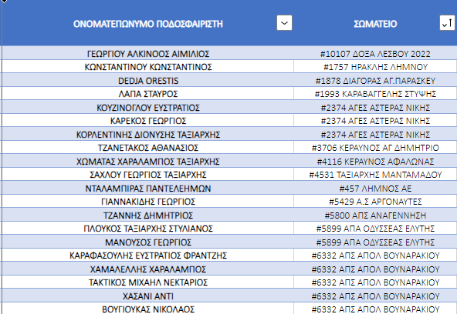Select cell #1993 ΚΑΡΑΒΑΓΓΕΛΗΣ ΣΤΥΨΗΣ
This screenshot has width=457, height=314.
click(x=375, y=94)
